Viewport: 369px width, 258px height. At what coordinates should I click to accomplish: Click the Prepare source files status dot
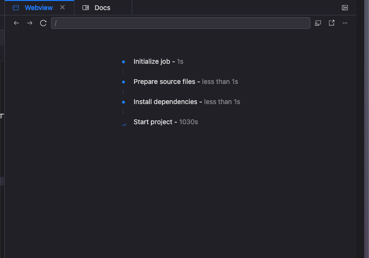click(123, 82)
